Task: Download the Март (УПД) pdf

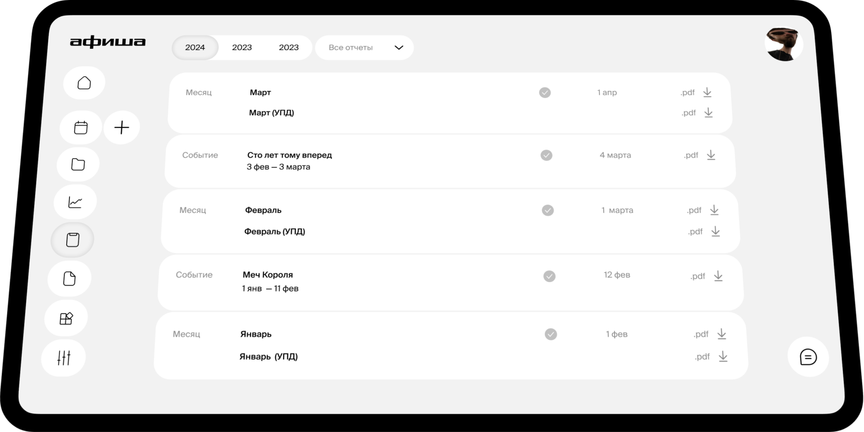Action: coord(709,113)
